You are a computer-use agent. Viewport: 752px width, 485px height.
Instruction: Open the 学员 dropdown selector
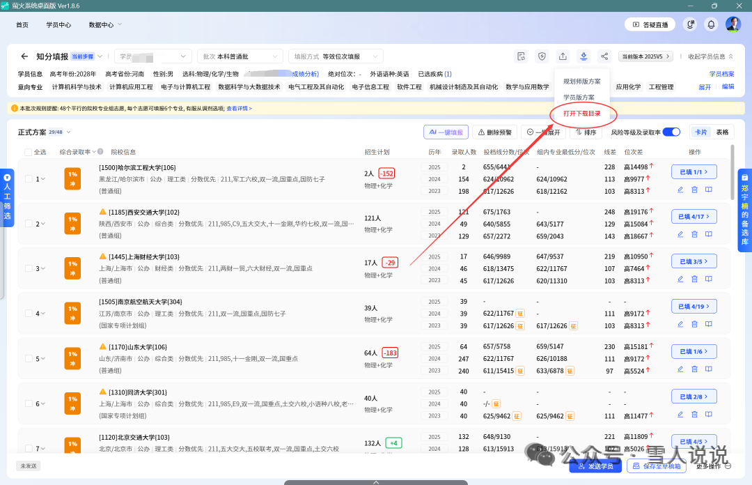coord(153,56)
